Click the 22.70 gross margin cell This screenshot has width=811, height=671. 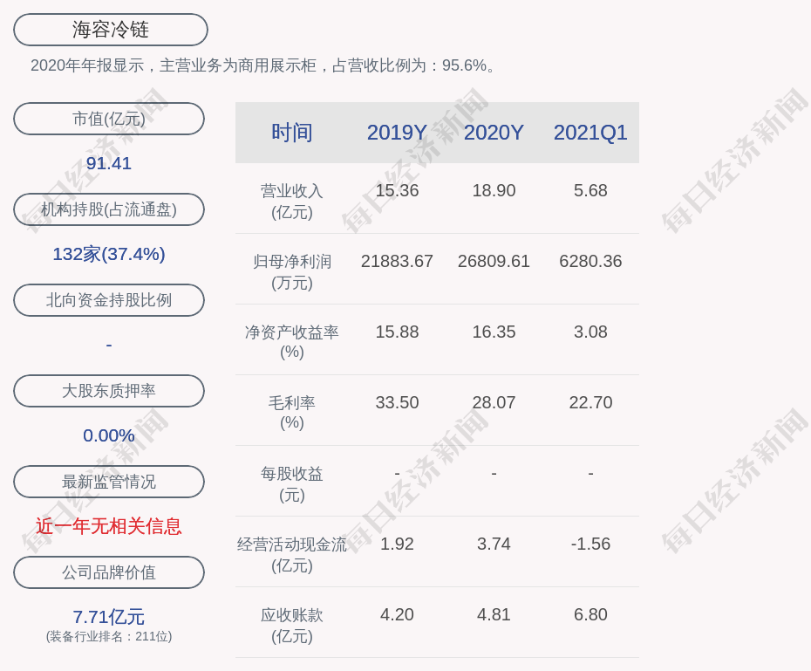pyautogui.click(x=590, y=402)
